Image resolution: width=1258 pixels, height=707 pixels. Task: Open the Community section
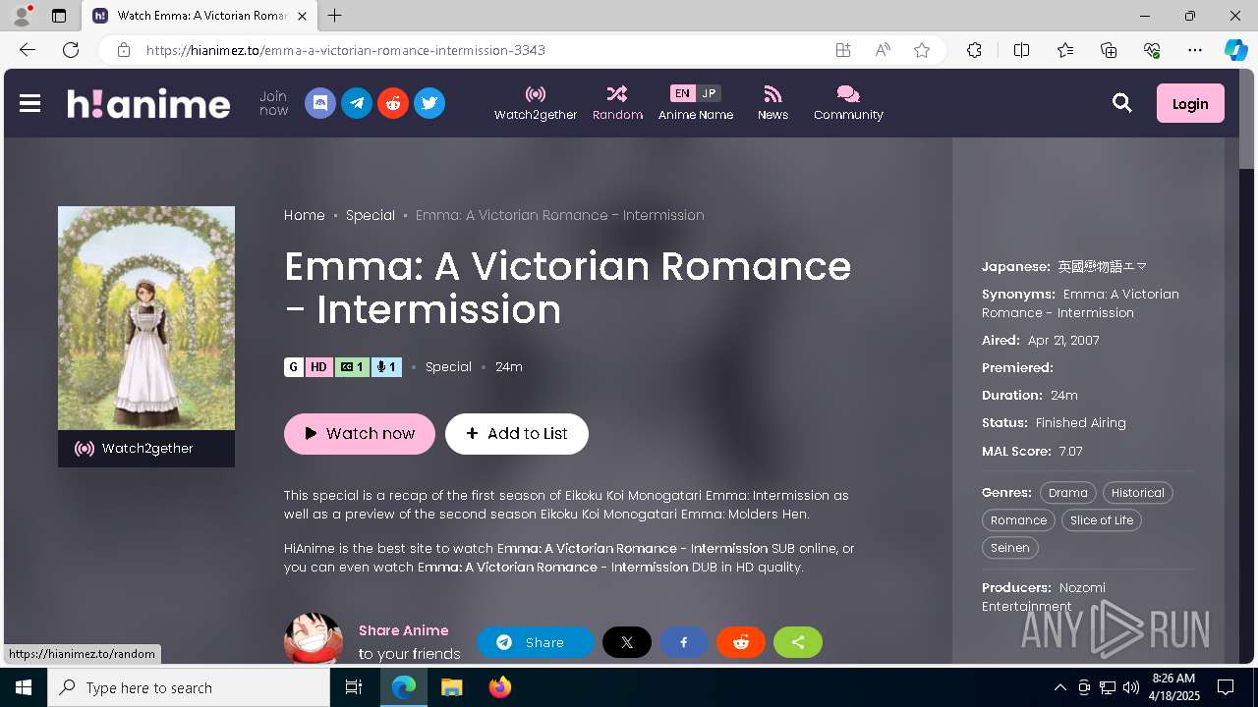tap(848, 103)
